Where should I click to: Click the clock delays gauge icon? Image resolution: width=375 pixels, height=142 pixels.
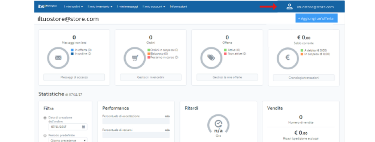point(218,123)
